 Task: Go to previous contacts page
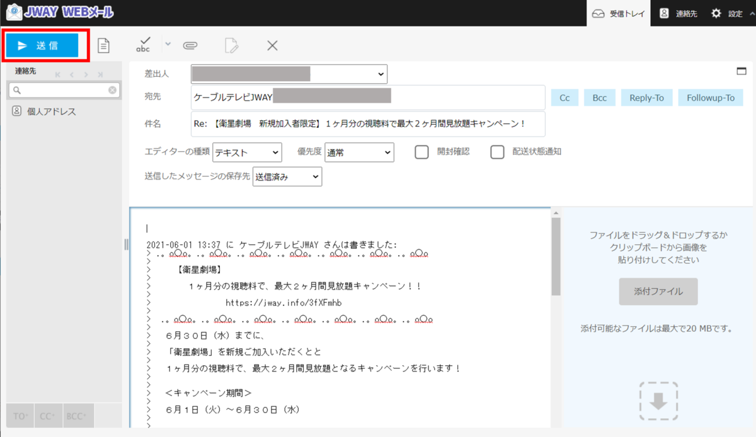(72, 74)
